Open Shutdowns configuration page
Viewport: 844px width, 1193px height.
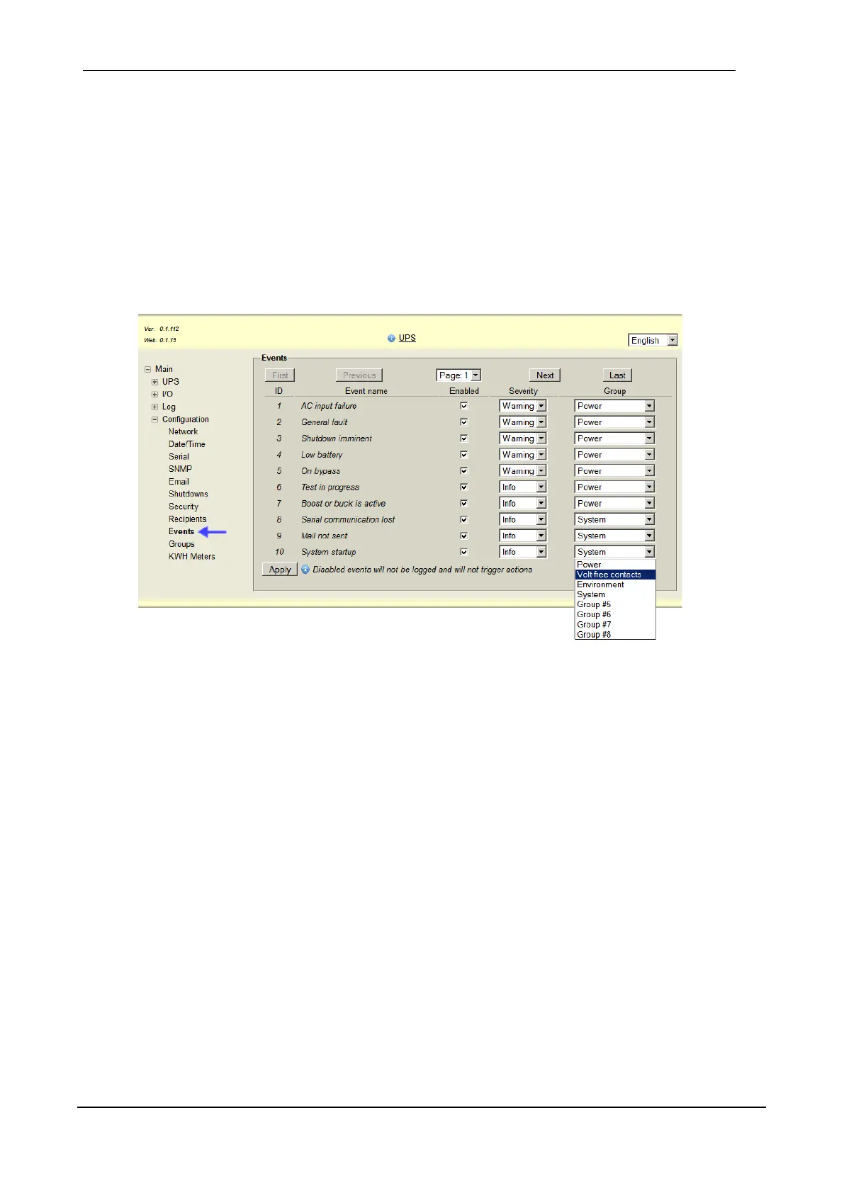point(188,494)
